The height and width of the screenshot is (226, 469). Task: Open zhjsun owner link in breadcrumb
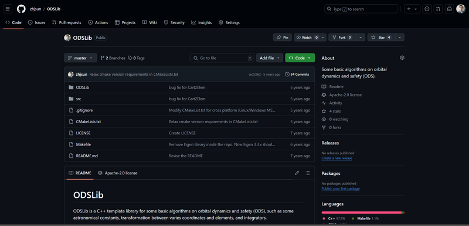click(x=36, y=9)
